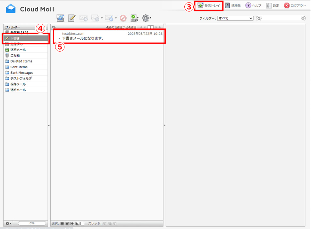Open the gear more-actions dropdown in toolbar

click(x=147, y=18)
